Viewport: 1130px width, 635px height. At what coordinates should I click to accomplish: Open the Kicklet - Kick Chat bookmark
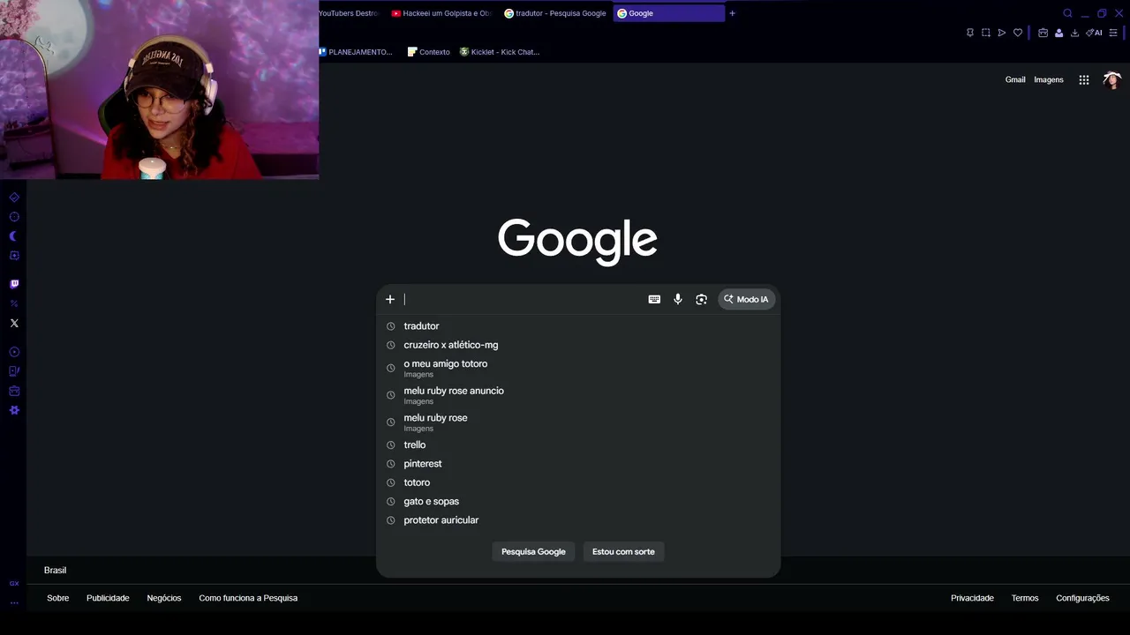500,52
